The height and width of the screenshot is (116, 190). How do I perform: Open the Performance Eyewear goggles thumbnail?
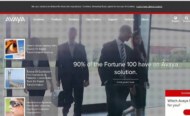[x=15, y=107]
